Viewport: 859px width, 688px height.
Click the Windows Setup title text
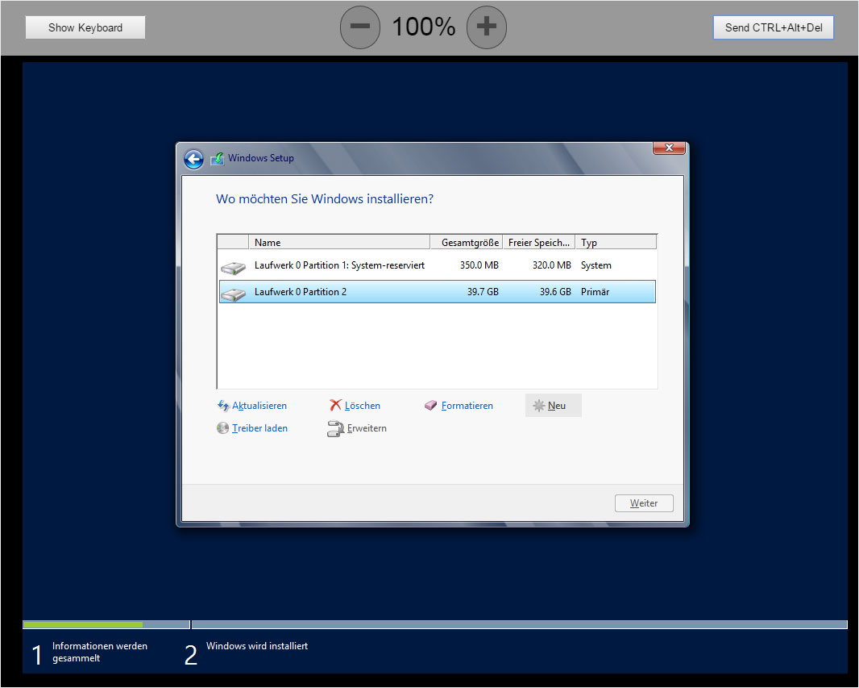261,158
